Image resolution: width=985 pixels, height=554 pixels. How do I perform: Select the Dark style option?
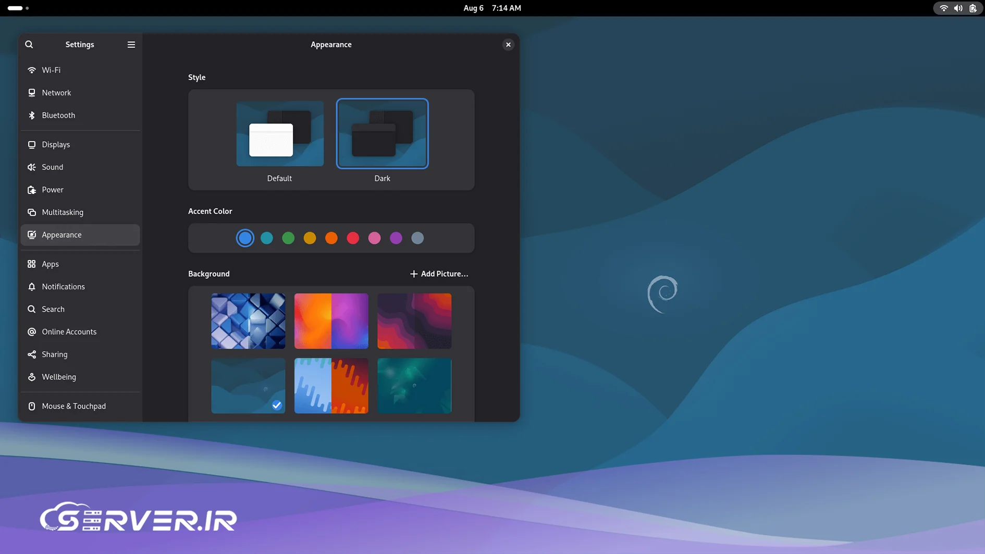click(382, 134)
